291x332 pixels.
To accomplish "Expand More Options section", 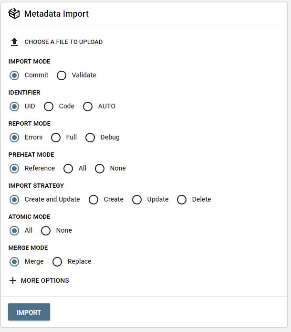I will click(x=45, y=280).
